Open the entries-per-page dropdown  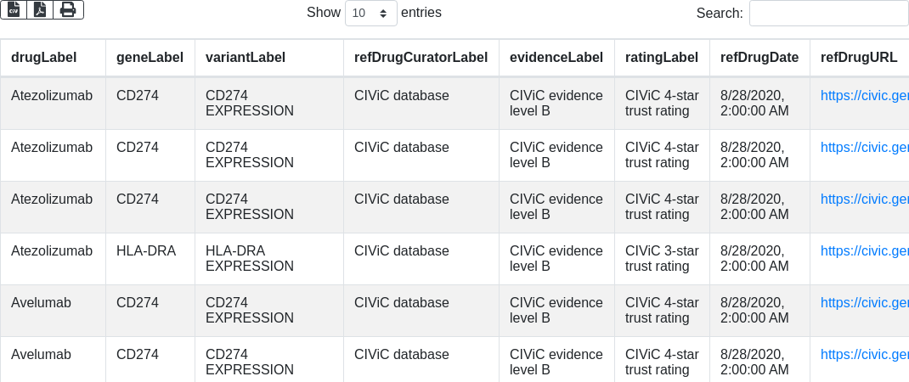coord(371,13)
